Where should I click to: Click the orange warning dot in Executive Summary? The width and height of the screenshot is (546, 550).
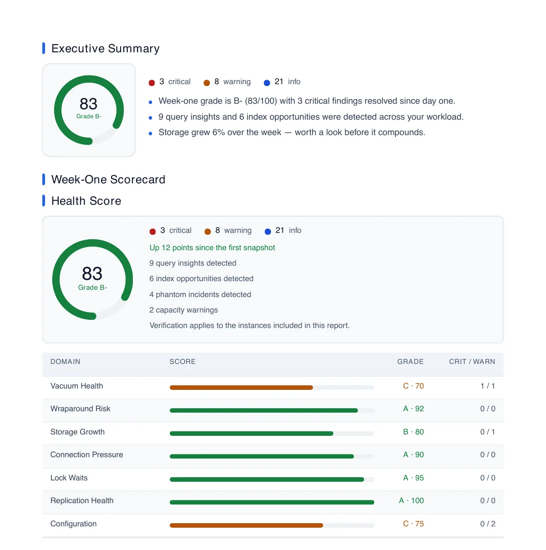tap(207, 82)
